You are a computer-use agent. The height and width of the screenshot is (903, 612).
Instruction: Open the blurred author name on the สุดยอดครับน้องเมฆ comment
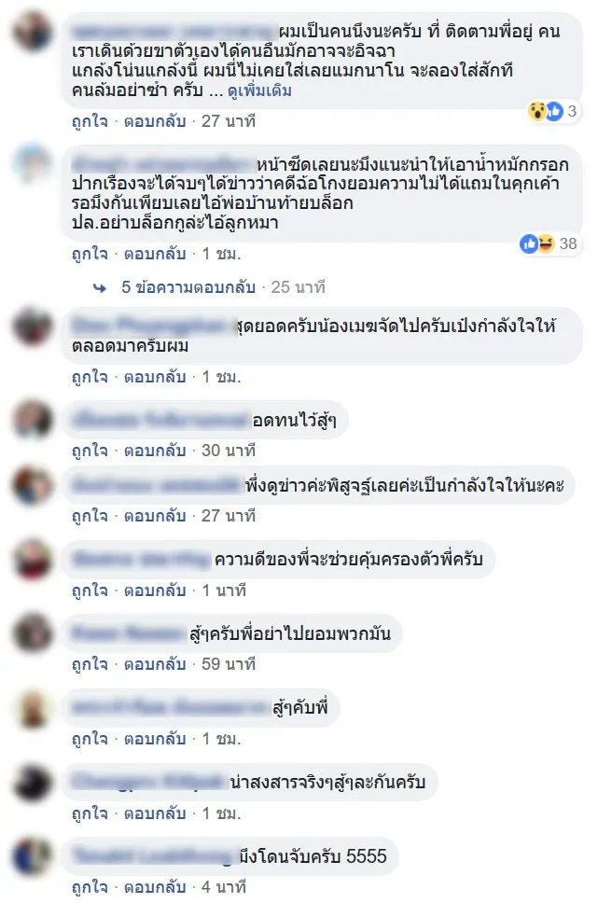[x=153, y=326]
